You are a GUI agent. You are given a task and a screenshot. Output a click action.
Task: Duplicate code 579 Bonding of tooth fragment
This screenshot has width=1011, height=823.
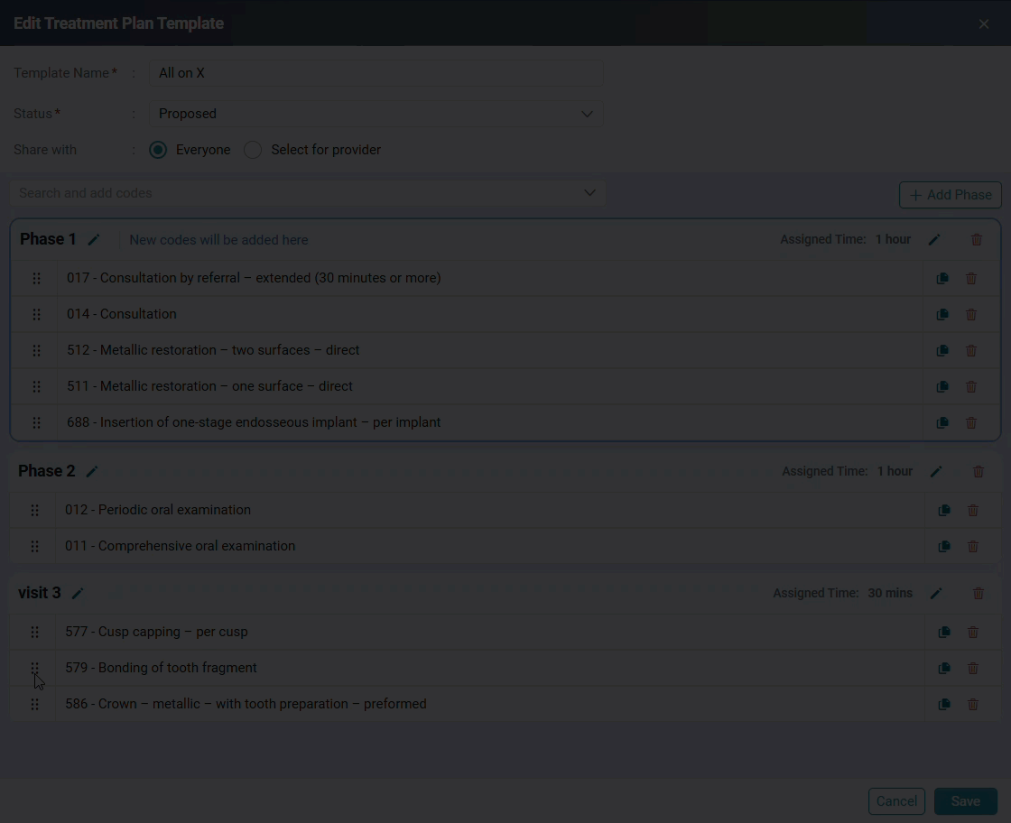[944, 669]
